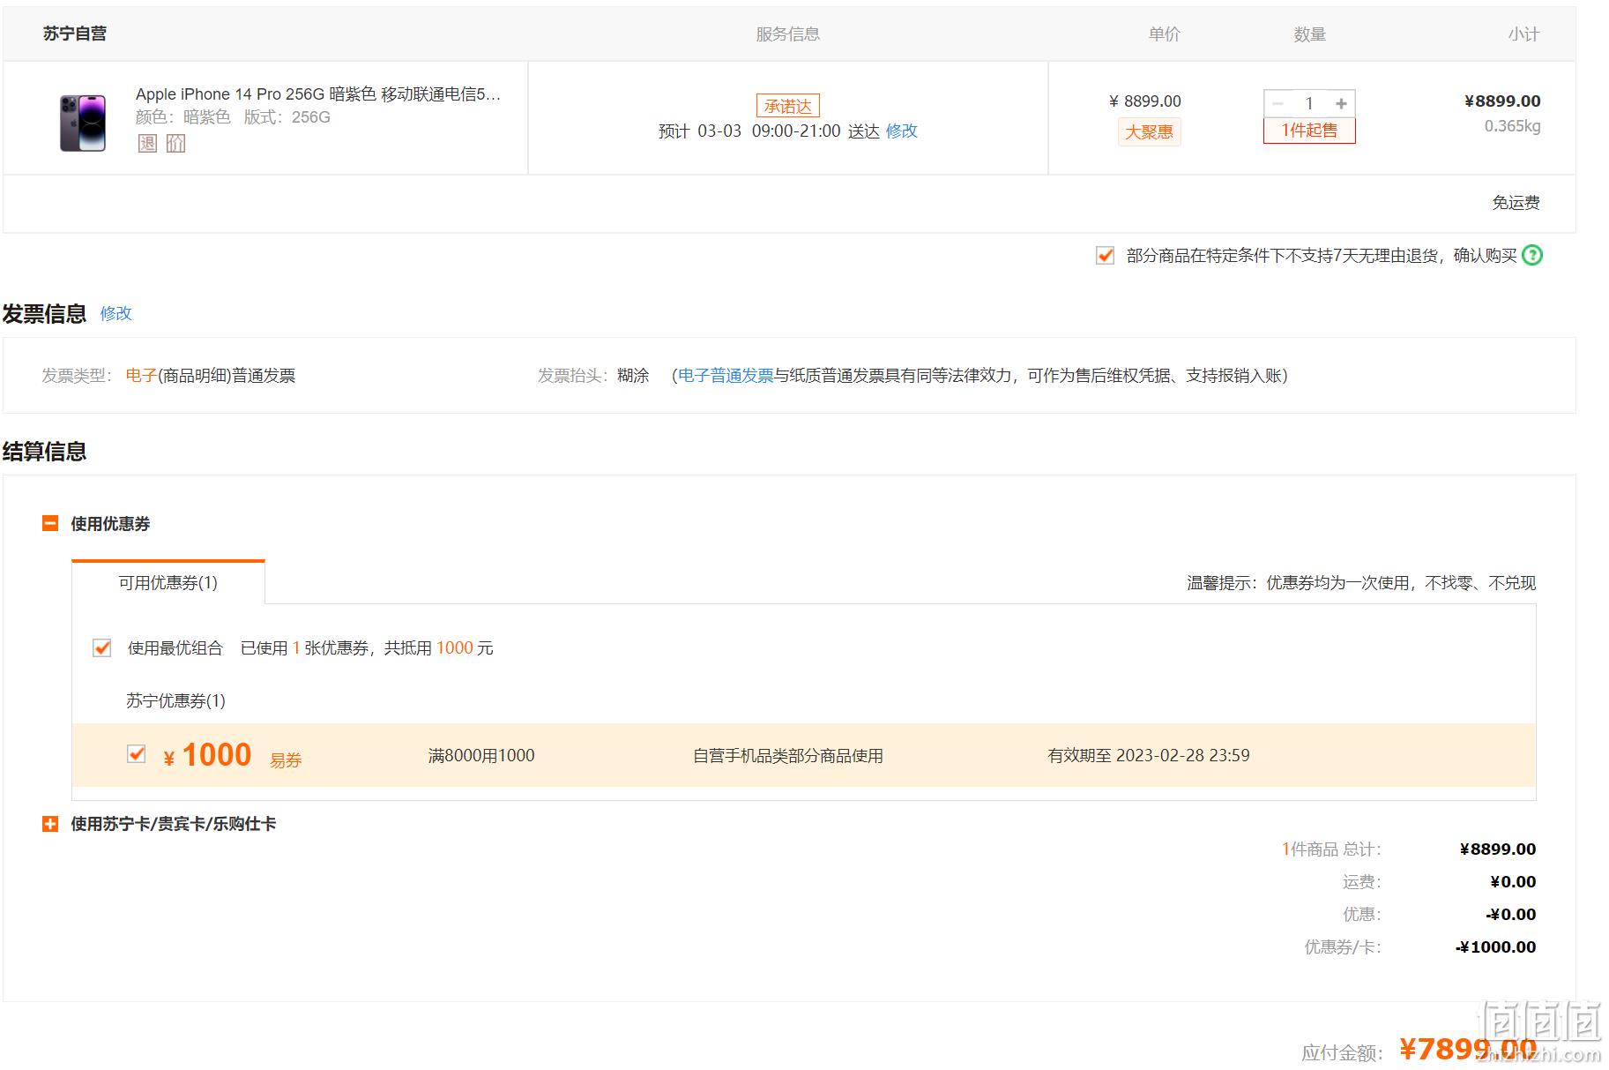The height and width of the screenshot is (1070, 1609).
Task: Click the 0.365kg weight text
Action: pos(1512,125)
